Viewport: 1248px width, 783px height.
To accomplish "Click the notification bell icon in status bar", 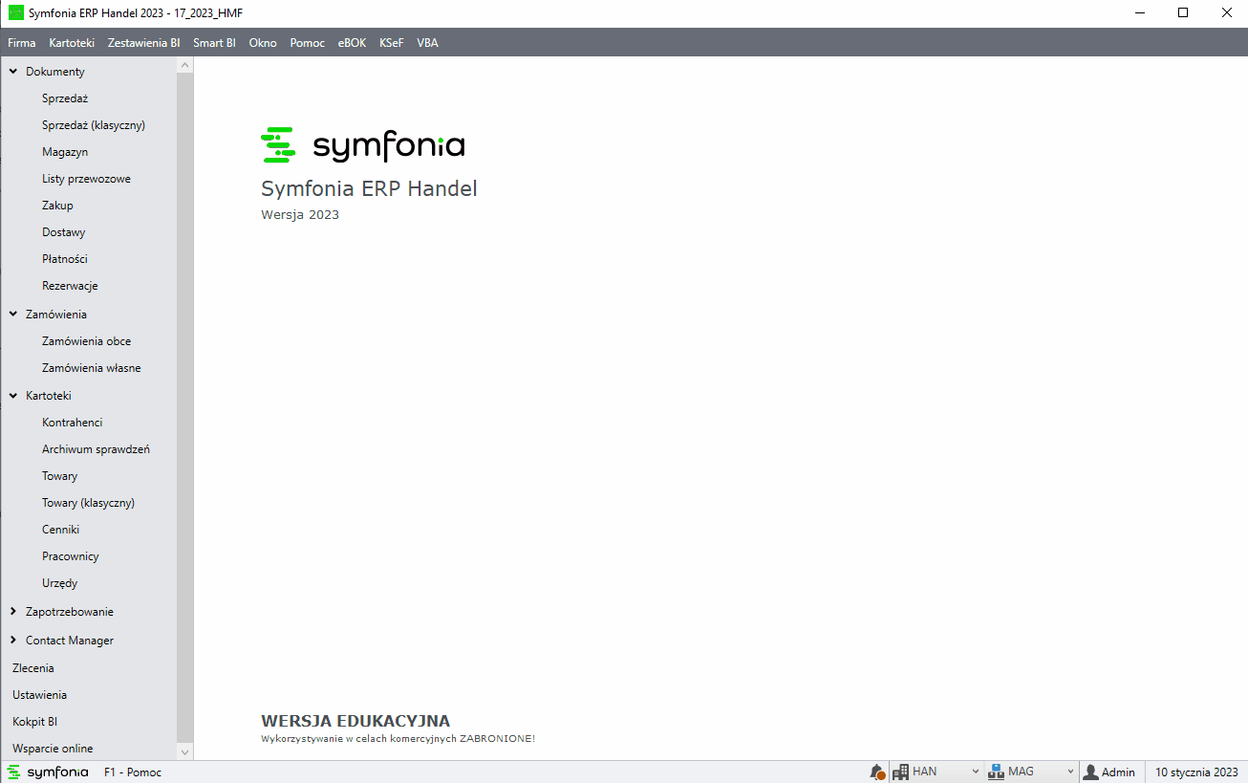I will (877, 772).
